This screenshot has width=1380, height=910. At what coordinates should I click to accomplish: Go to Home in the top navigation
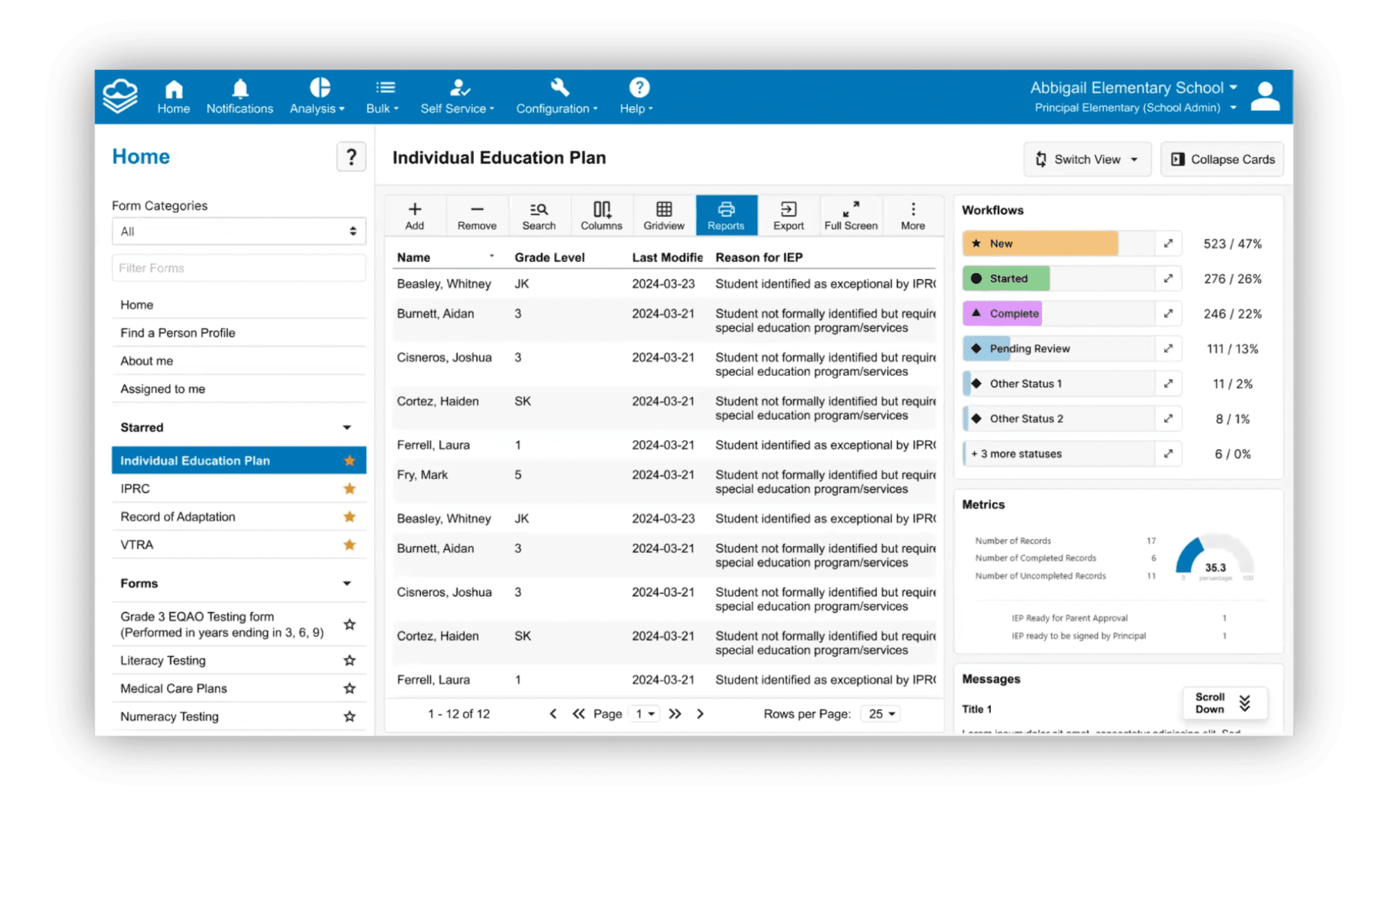coord(173,97)
